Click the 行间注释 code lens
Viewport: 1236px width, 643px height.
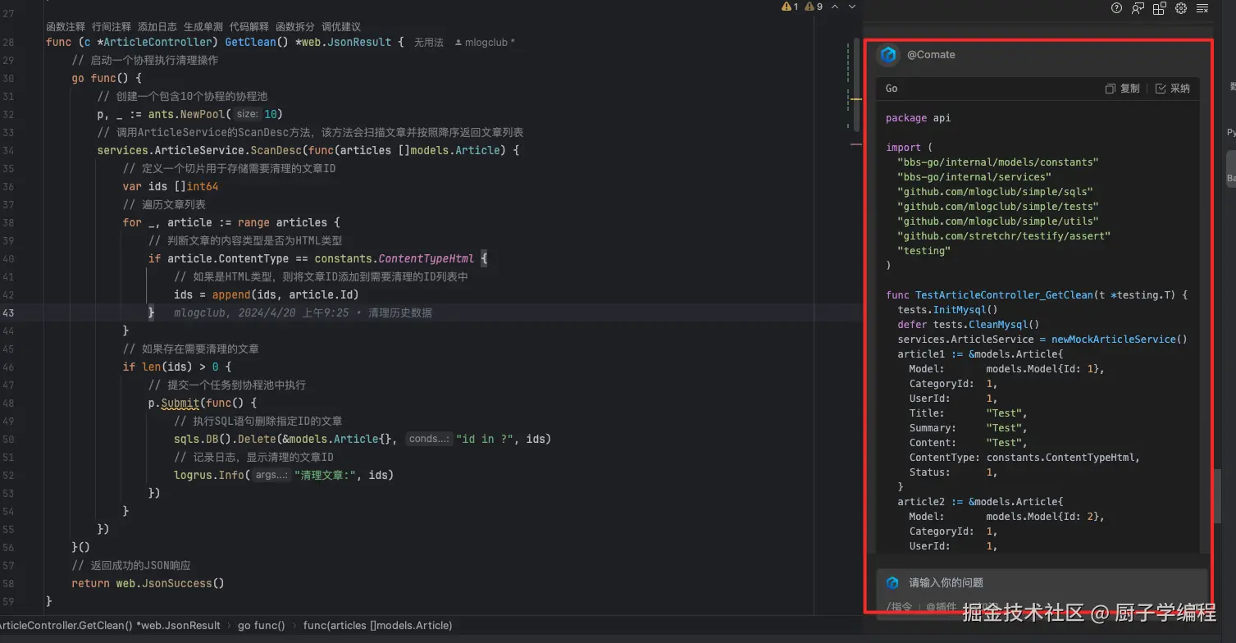coord(112,27)
